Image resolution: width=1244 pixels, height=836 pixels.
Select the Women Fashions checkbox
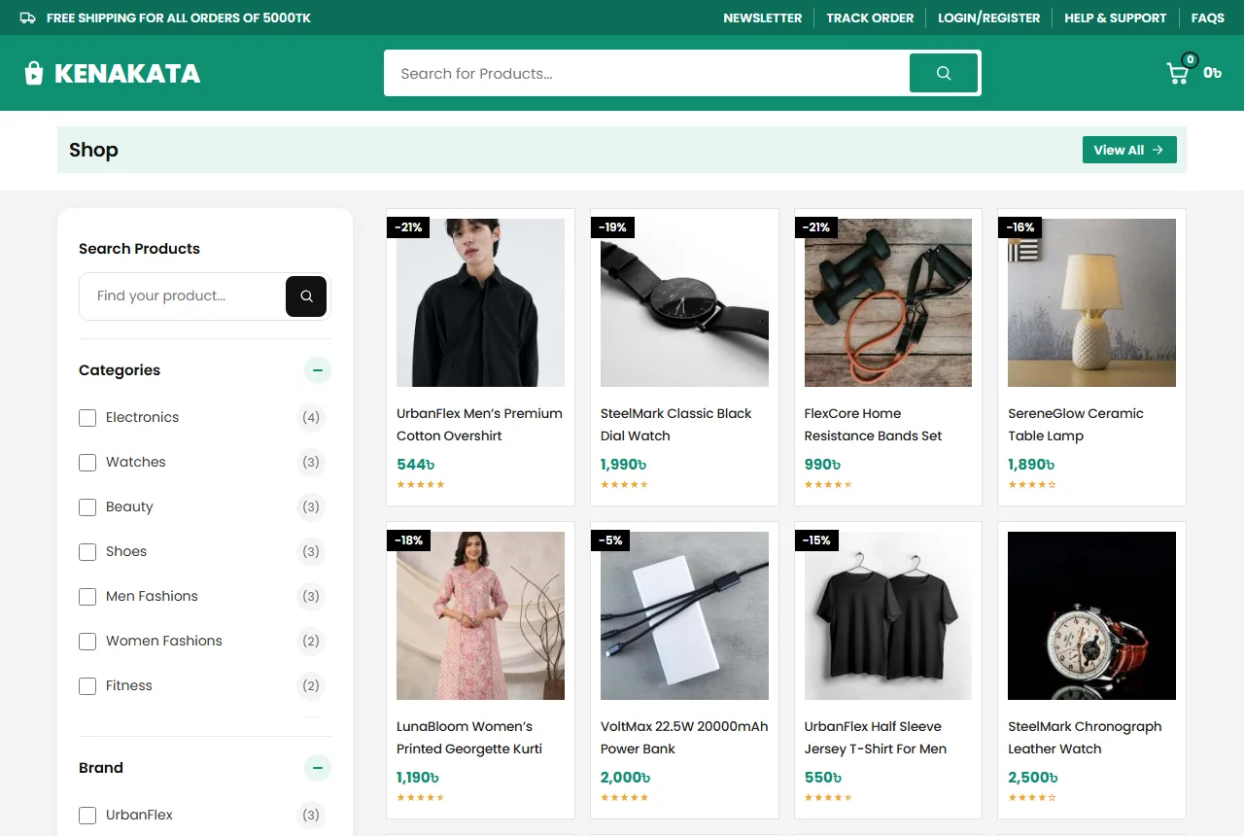click(x=87, y=642)
